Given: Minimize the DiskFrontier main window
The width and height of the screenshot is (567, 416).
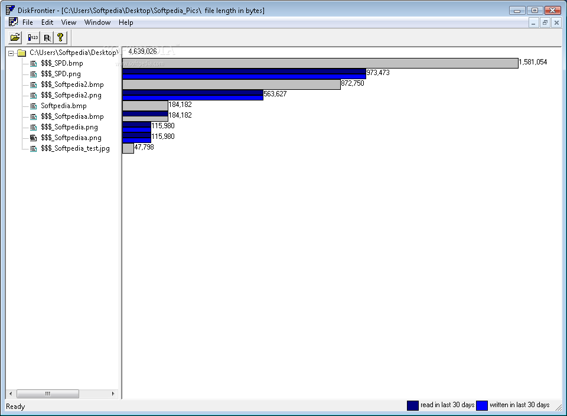Looking at the screenshot, I should (x=517, y=11).
